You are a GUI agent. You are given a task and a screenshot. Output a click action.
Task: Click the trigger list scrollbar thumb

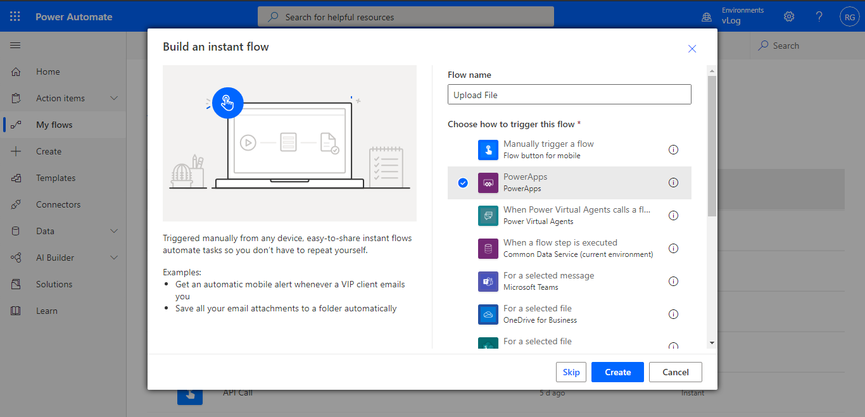pos(712,146)
